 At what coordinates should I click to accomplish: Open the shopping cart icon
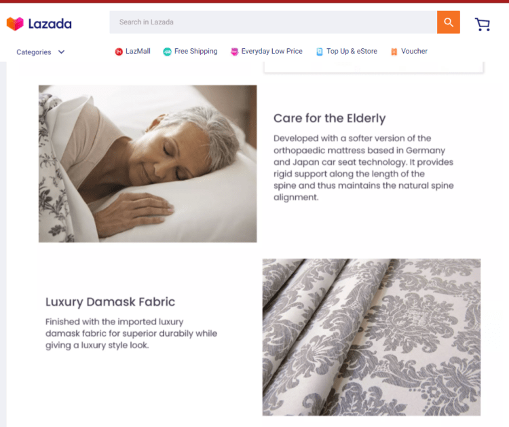coord(483,24)
